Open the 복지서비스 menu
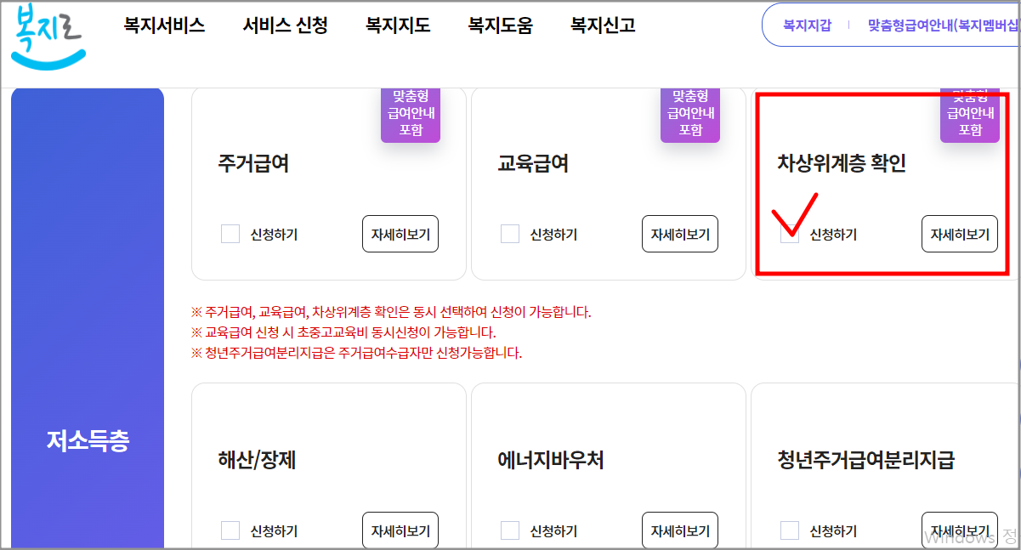The image size is (1021, 550). click(164, 26)
